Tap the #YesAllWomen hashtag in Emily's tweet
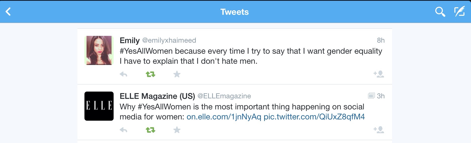Image resolution: width=471 pixels, height=143 pixels. click(x=146, y=51)
